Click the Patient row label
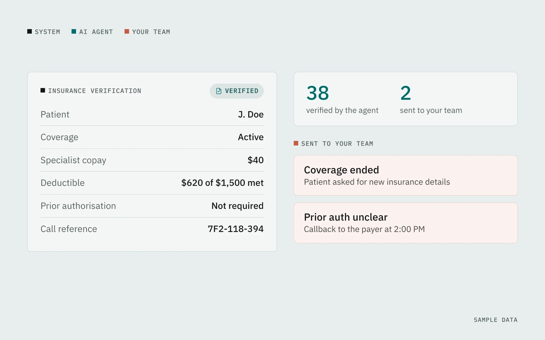 [x=55, y=115]
